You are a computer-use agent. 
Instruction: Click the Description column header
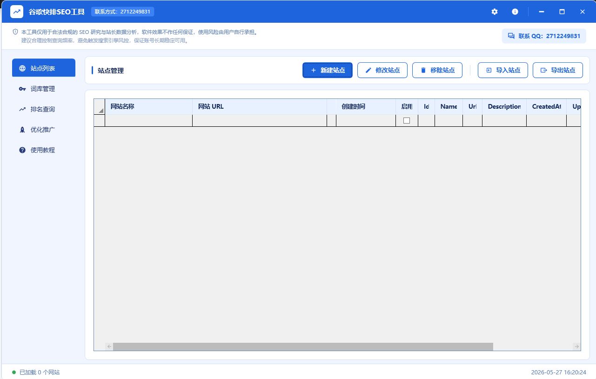504,107
